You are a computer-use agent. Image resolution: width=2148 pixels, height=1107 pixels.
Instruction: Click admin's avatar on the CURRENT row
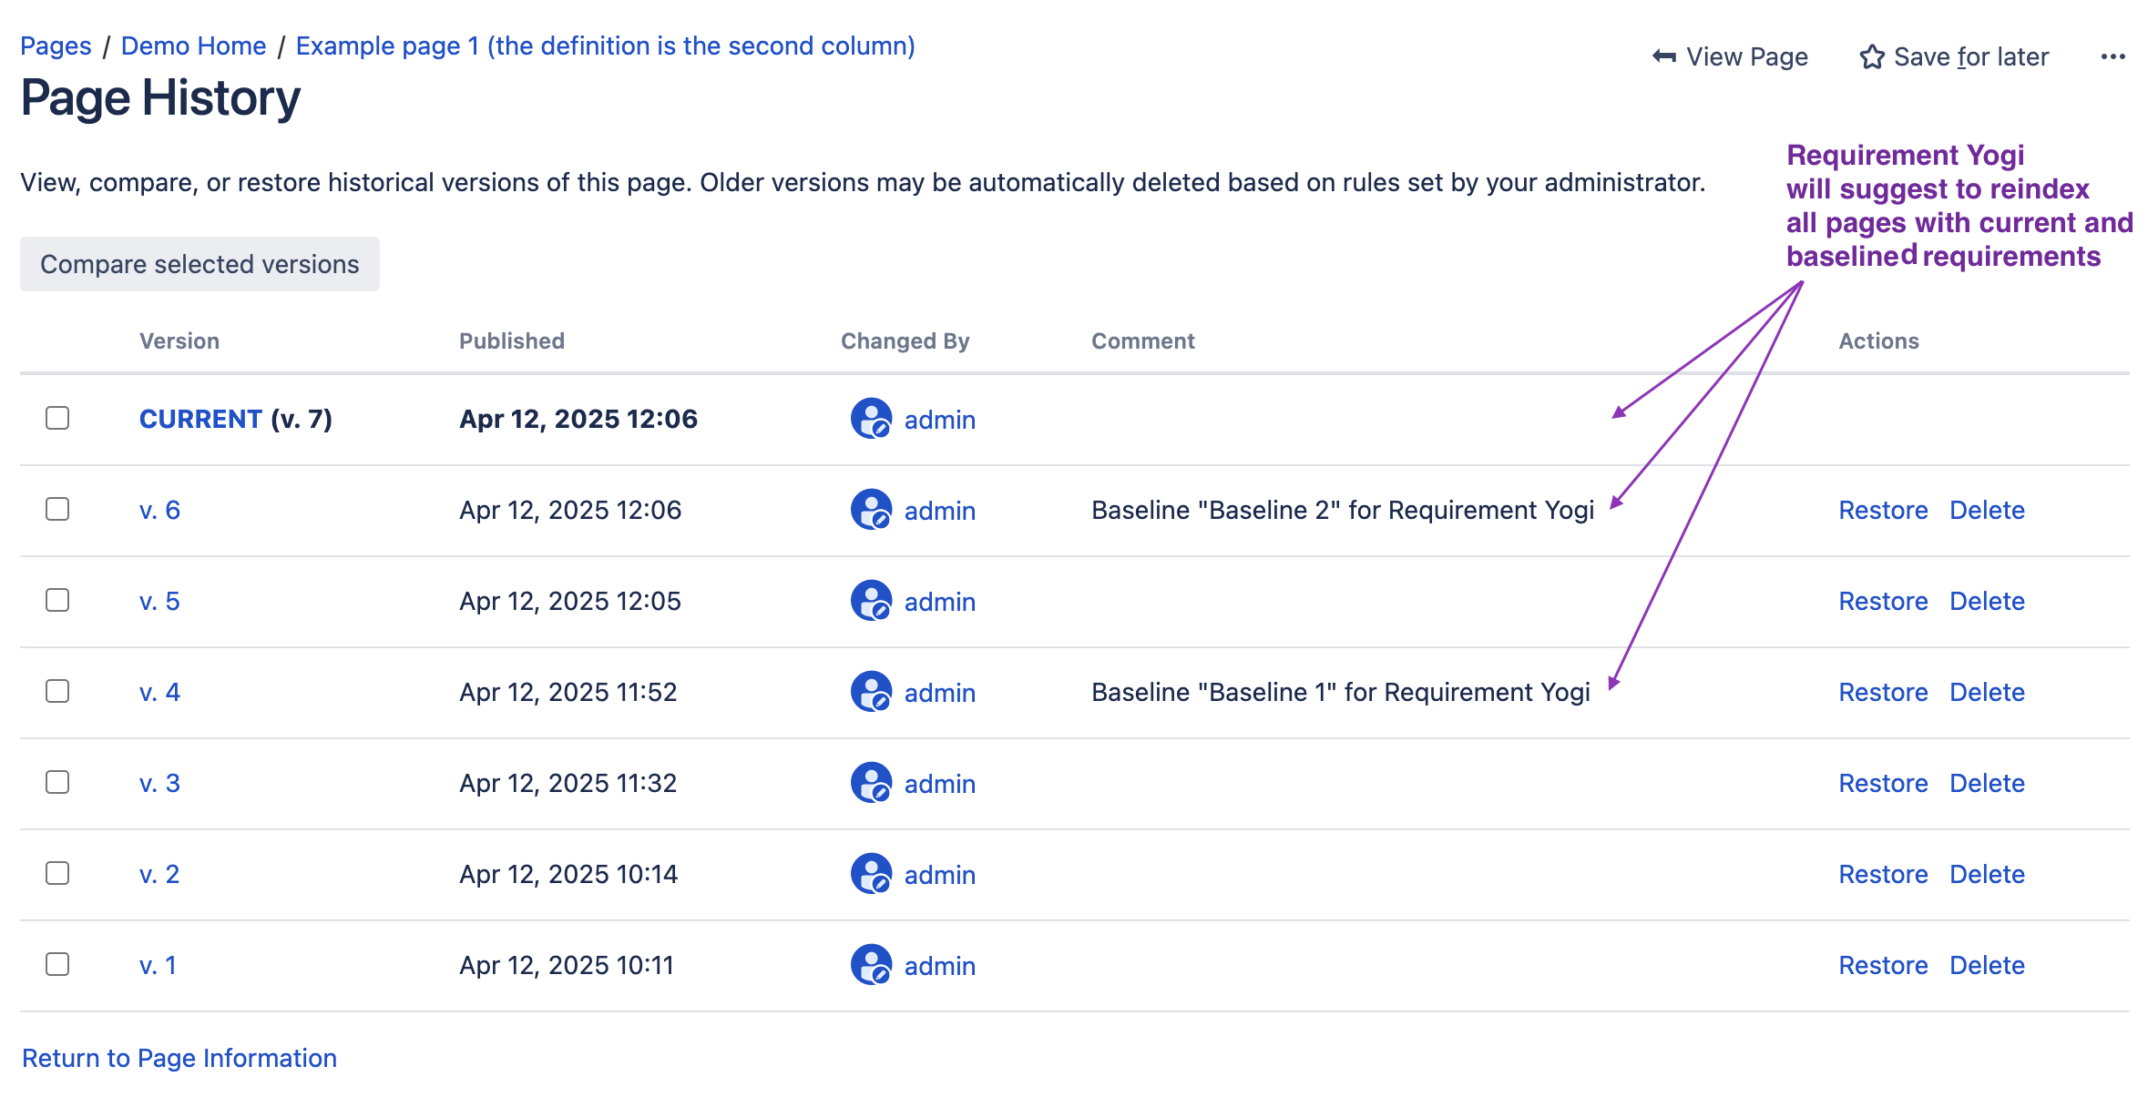(872, 420)
